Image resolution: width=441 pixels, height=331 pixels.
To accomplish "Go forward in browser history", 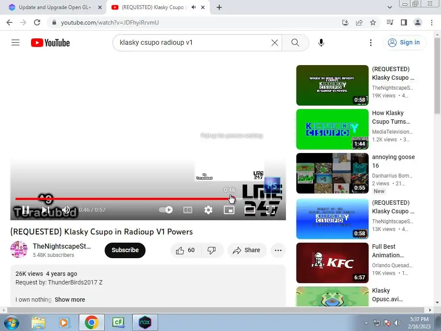I will (23, 22).
